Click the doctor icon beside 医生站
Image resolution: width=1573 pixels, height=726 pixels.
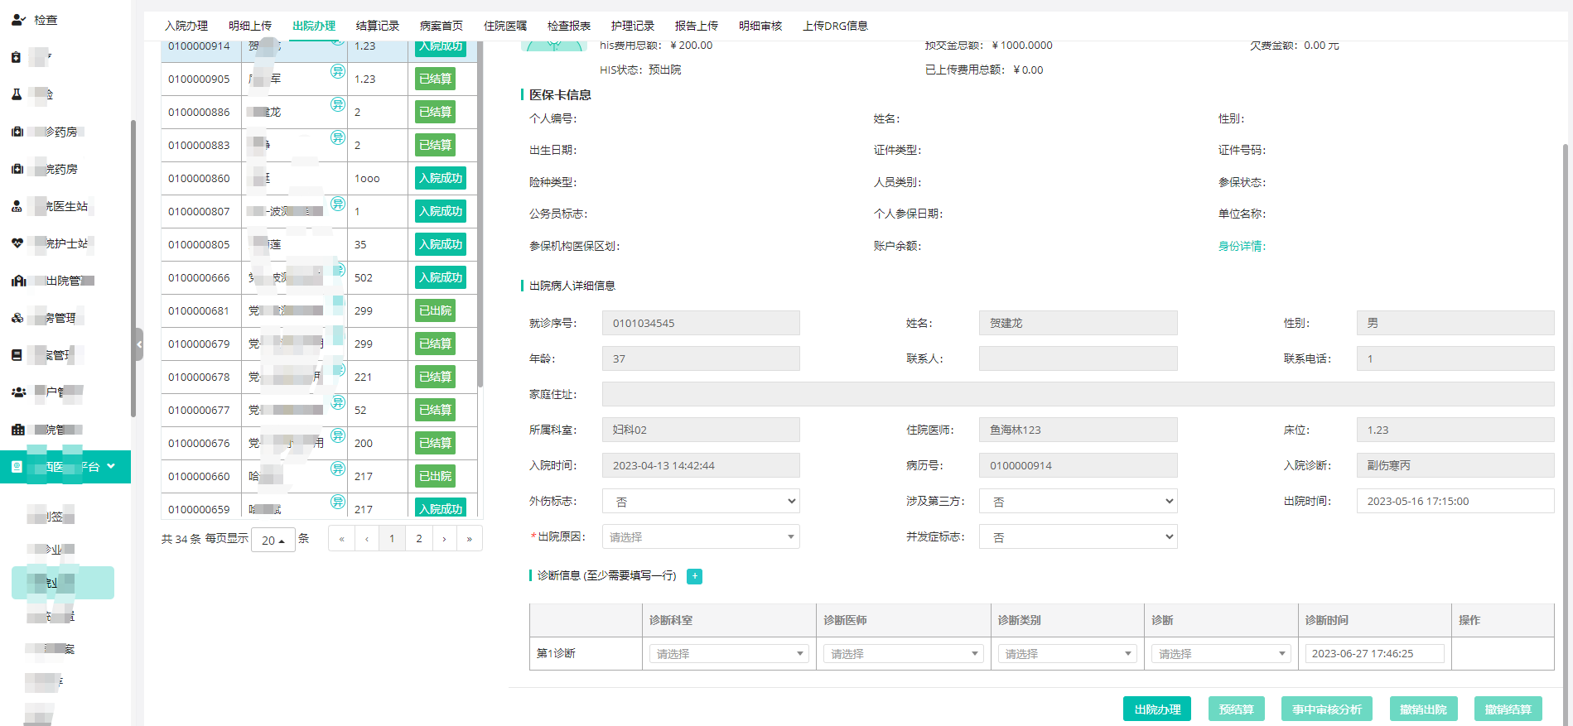(17, 206)
